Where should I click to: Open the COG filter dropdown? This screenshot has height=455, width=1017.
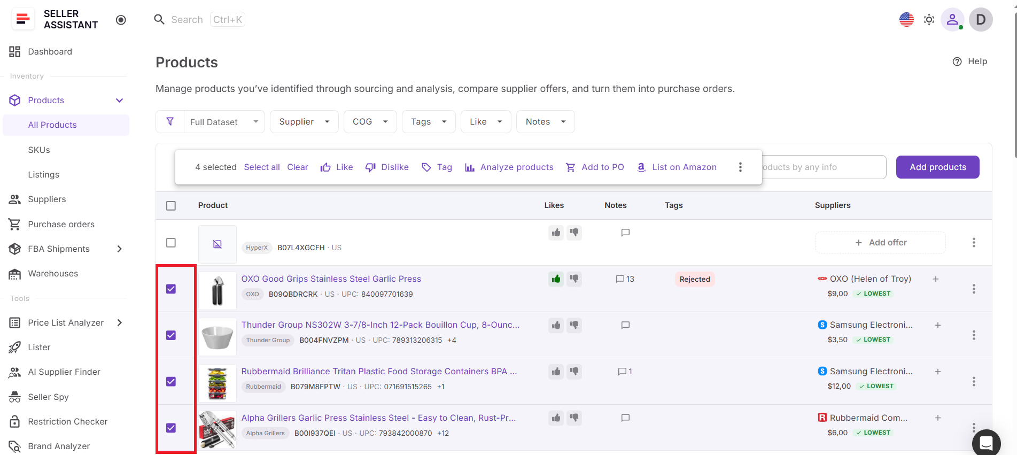click(370, 122)
